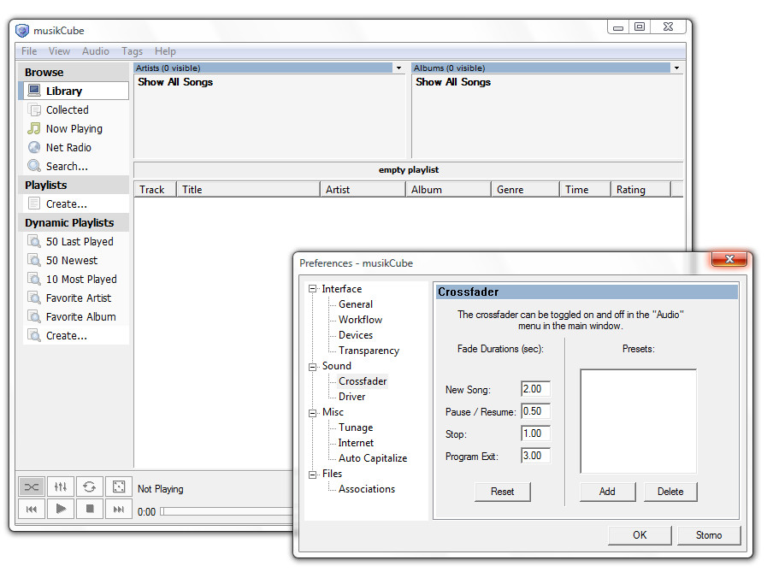This screenshot has height=572, width=767.
Task: Select Crossfader in preferences tree
Action: [363, 381]
